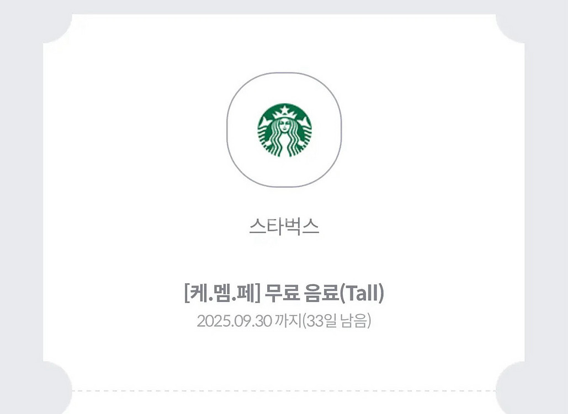Select the white coupon ticket body

tap(284, 359)
